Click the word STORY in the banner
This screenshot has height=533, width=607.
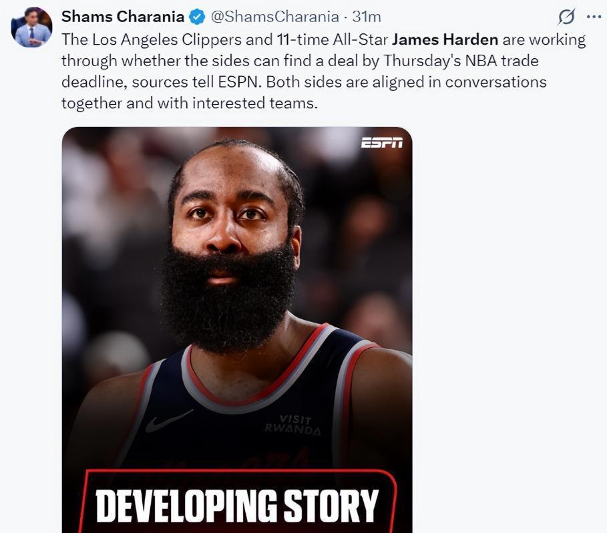click(x=331, y=506)
